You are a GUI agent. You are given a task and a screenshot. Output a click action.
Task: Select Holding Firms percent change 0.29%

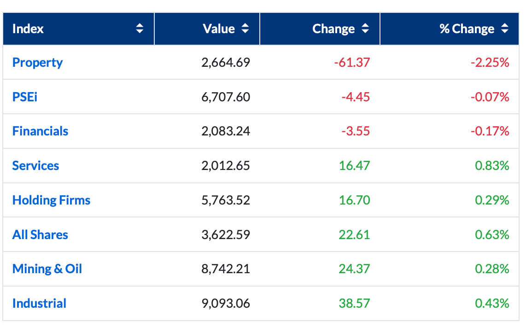coord(492,200)
